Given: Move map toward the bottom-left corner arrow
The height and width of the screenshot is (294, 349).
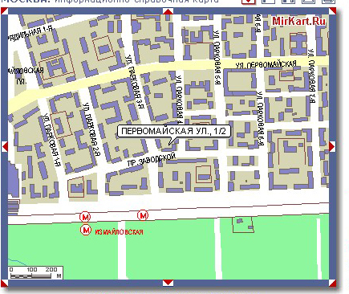Looking at the screenshot, I should 5,283.
